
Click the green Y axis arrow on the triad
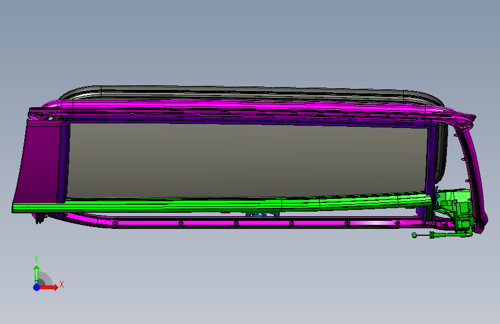(37, 274)
